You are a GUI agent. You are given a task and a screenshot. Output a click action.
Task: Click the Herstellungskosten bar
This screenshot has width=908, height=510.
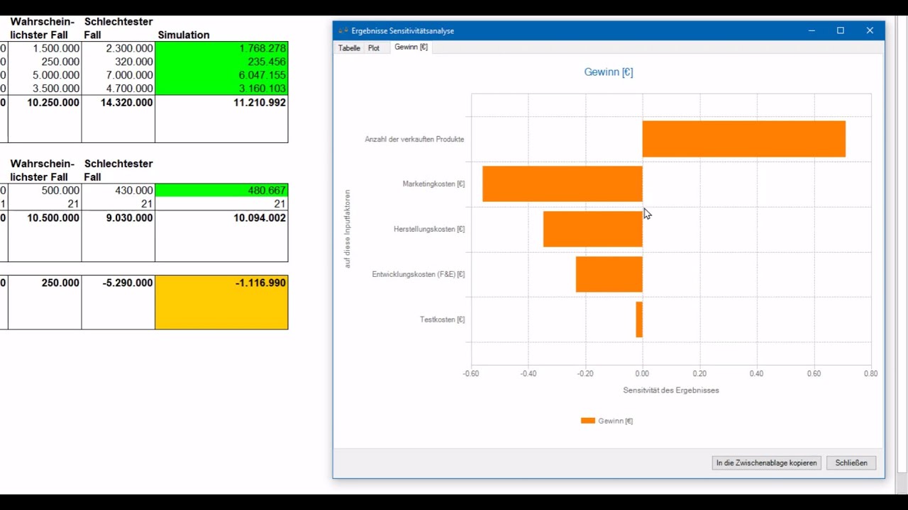point(593,229)
